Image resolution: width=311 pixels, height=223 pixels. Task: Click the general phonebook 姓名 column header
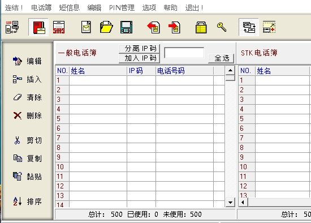pyautogui.click(x=98, y=71)
